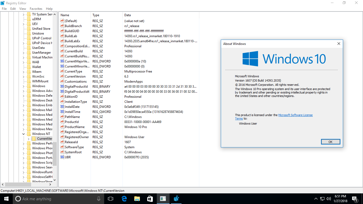Open the Windows Start menu

[x=6, y=199]
